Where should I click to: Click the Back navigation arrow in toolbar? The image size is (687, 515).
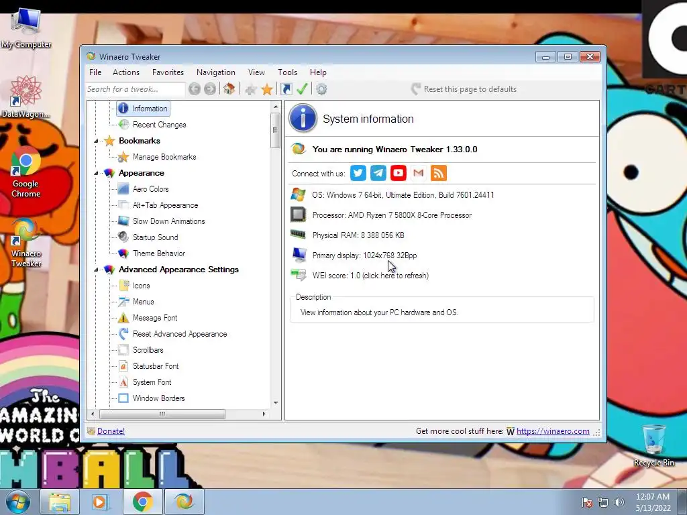(195, 89)
